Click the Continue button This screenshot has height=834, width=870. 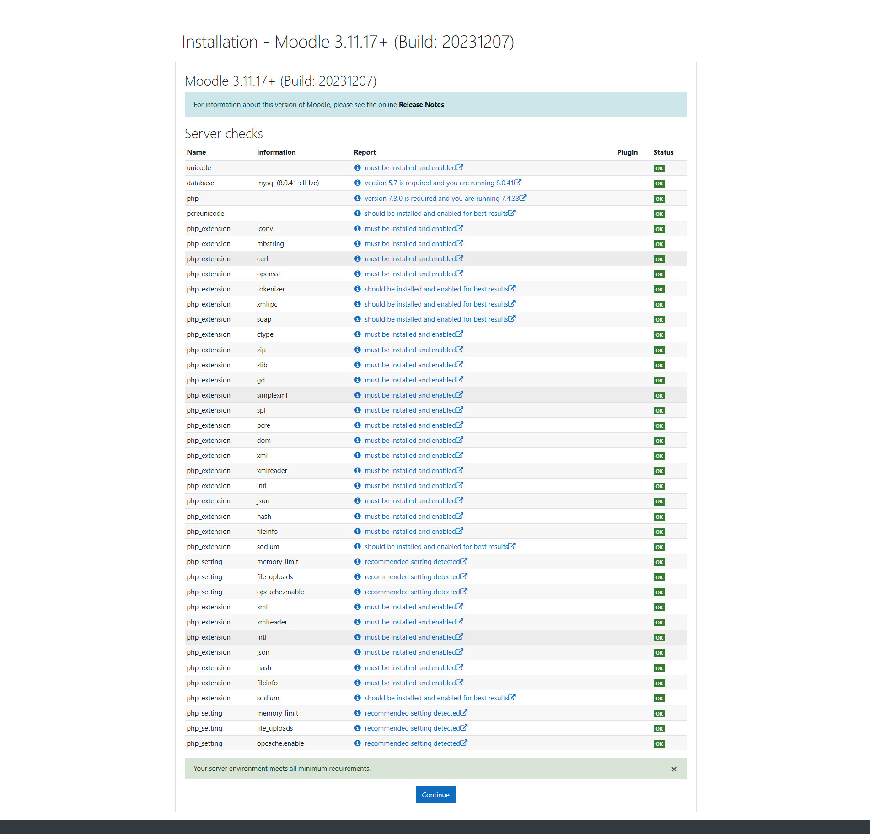point(435,795)
